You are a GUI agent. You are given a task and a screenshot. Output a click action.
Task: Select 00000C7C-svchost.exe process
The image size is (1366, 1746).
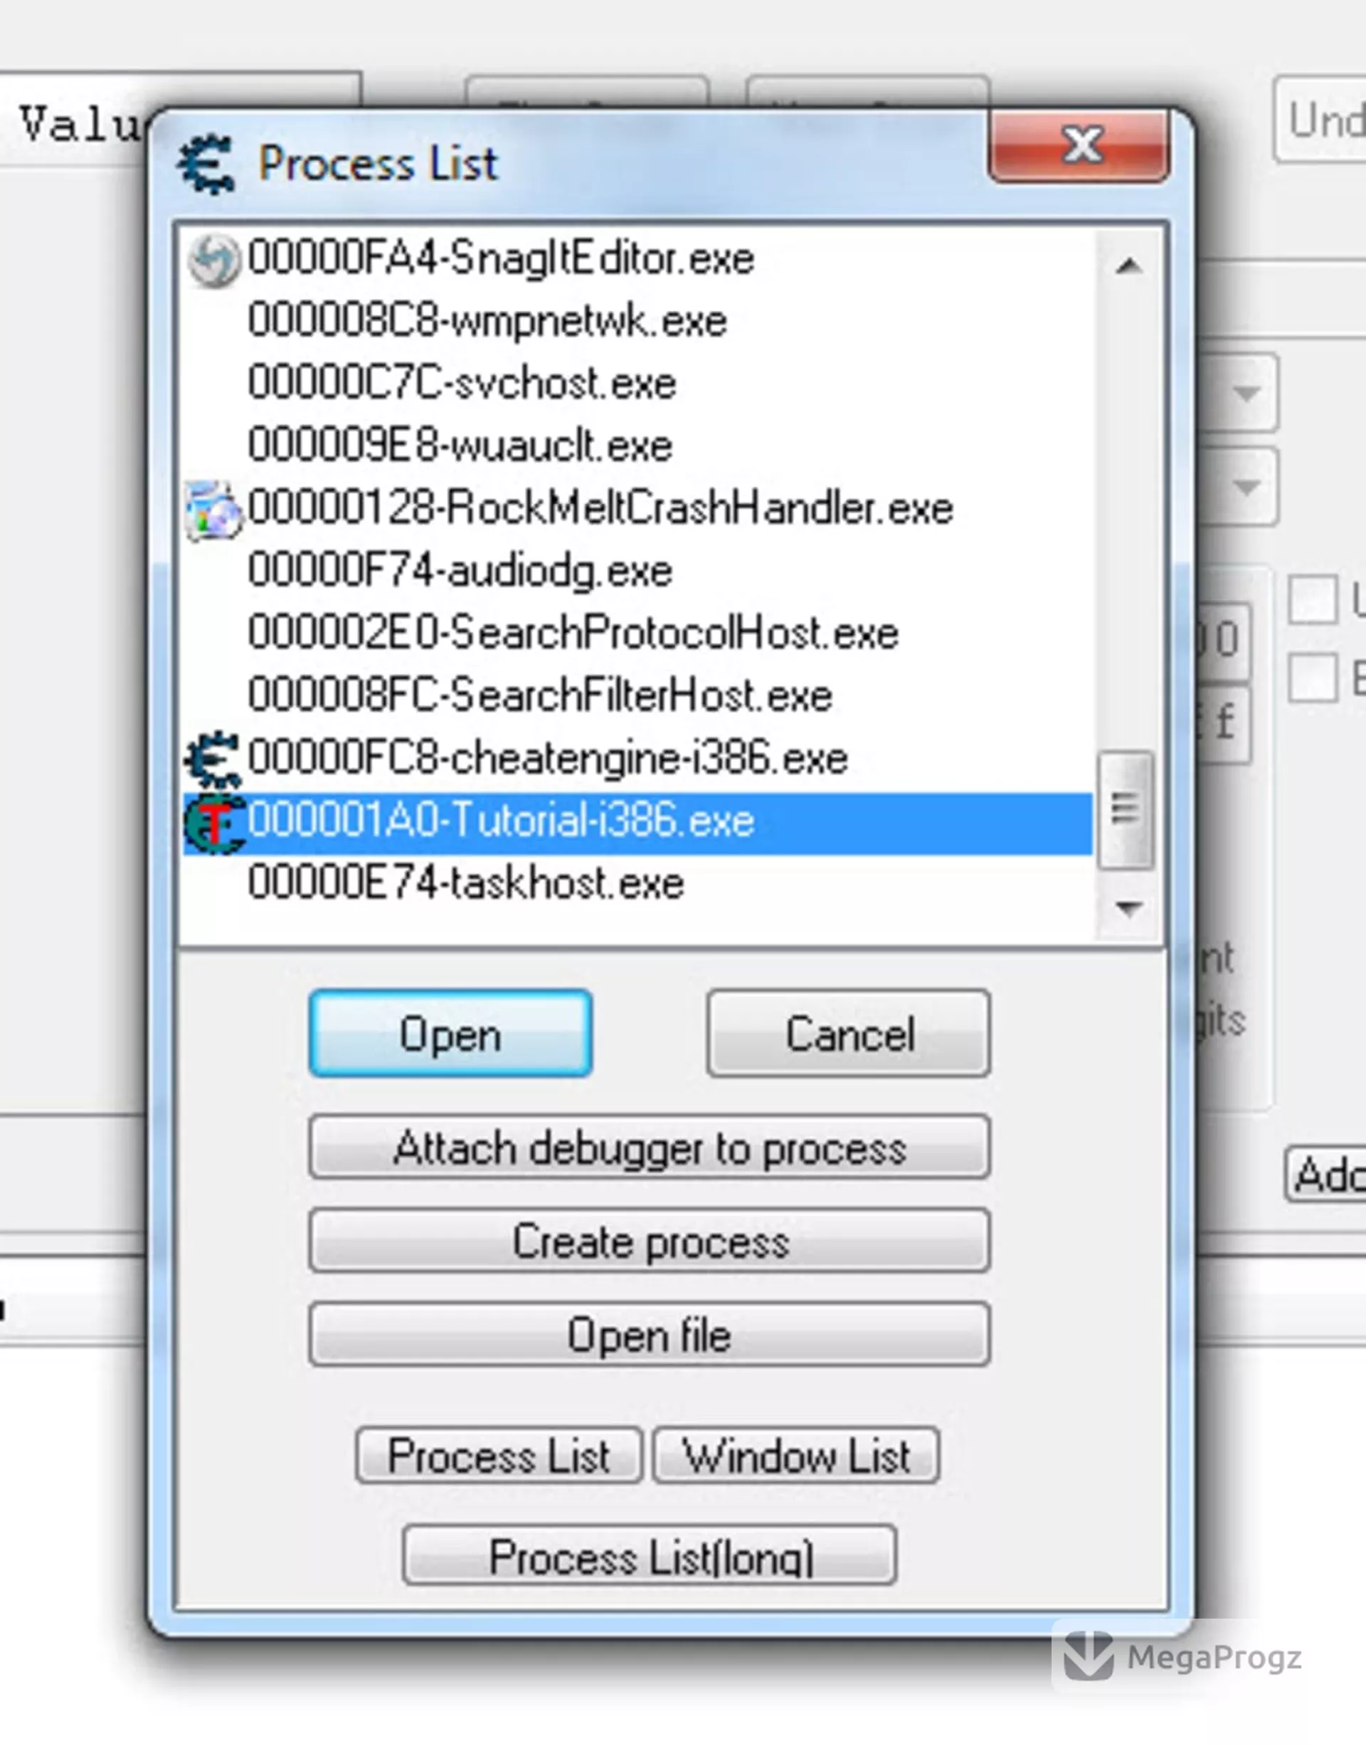pos(637,384)
